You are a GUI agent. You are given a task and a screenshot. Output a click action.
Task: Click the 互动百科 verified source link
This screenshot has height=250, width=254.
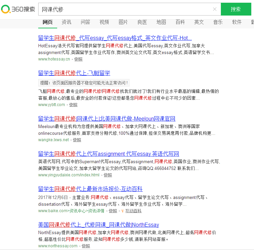(134, 211)
